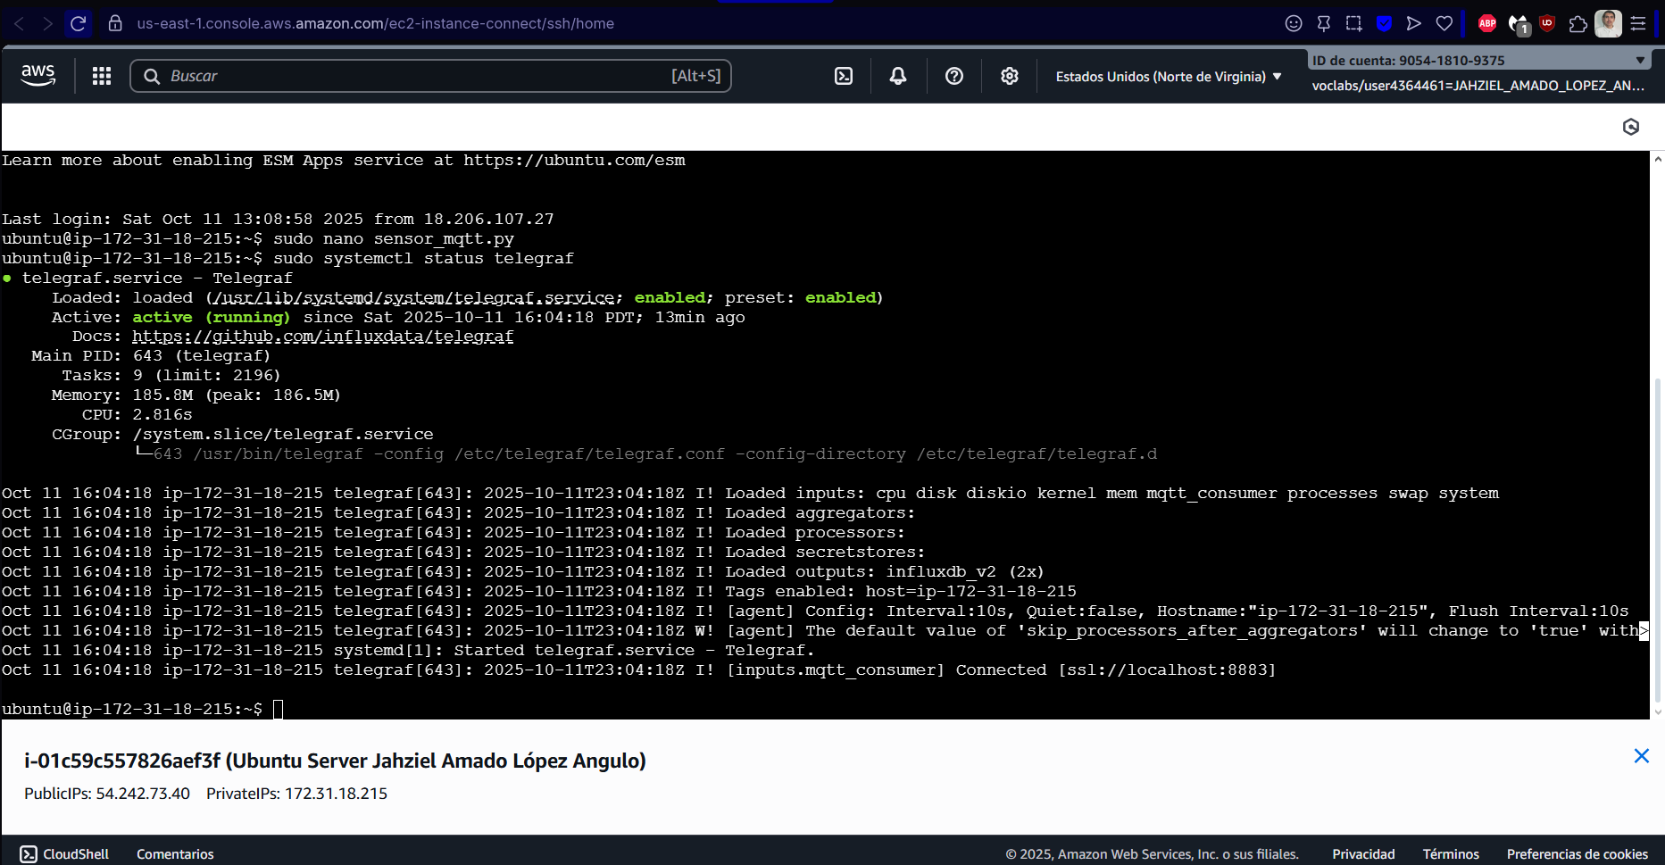This screenshot has width=1665, height=865.
Task: Click the 'Memory: 185.8M' line
Action: pyautogui.click(x=196, y=395)
